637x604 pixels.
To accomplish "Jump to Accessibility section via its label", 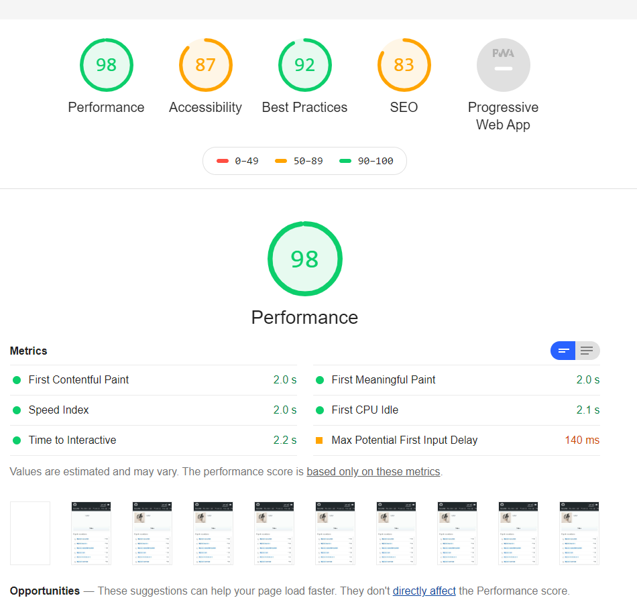I will [x=205, y=107].
